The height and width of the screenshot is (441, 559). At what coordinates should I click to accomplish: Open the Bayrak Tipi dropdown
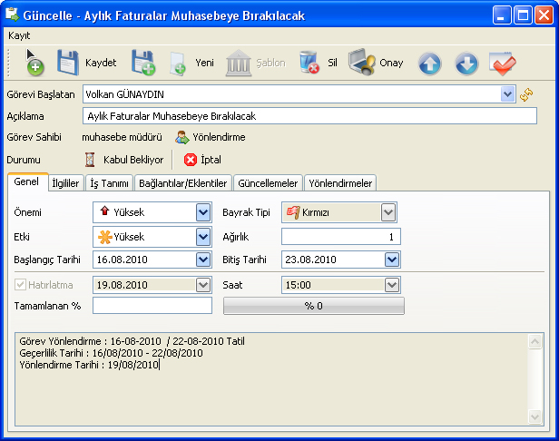coord(388,212)
